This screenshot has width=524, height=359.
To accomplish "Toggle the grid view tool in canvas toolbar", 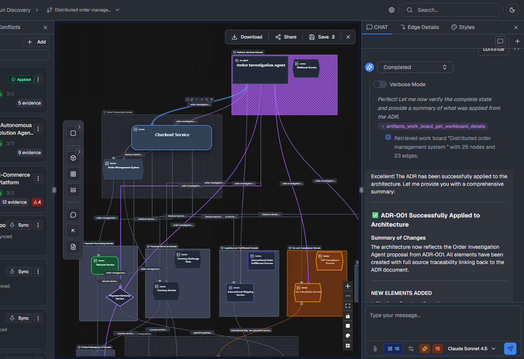I will [x=73, y=174].
